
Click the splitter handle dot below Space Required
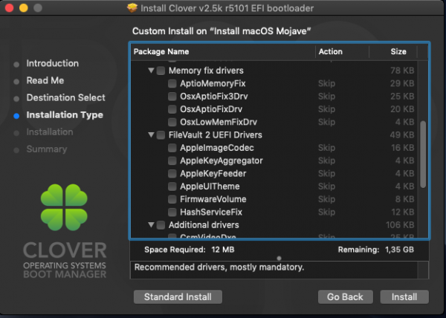coord(279,258)
